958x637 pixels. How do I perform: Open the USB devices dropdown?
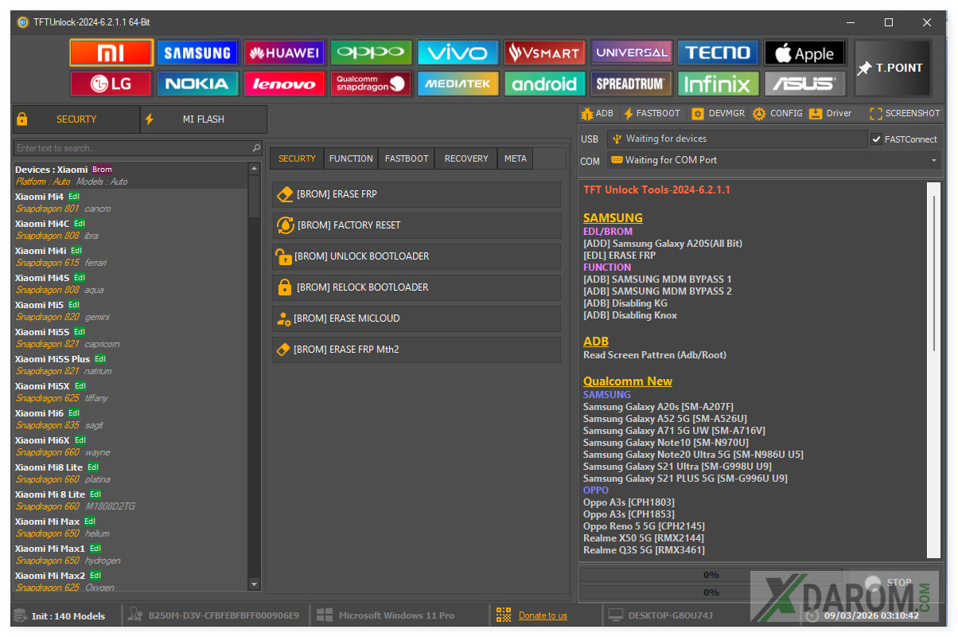736,139
